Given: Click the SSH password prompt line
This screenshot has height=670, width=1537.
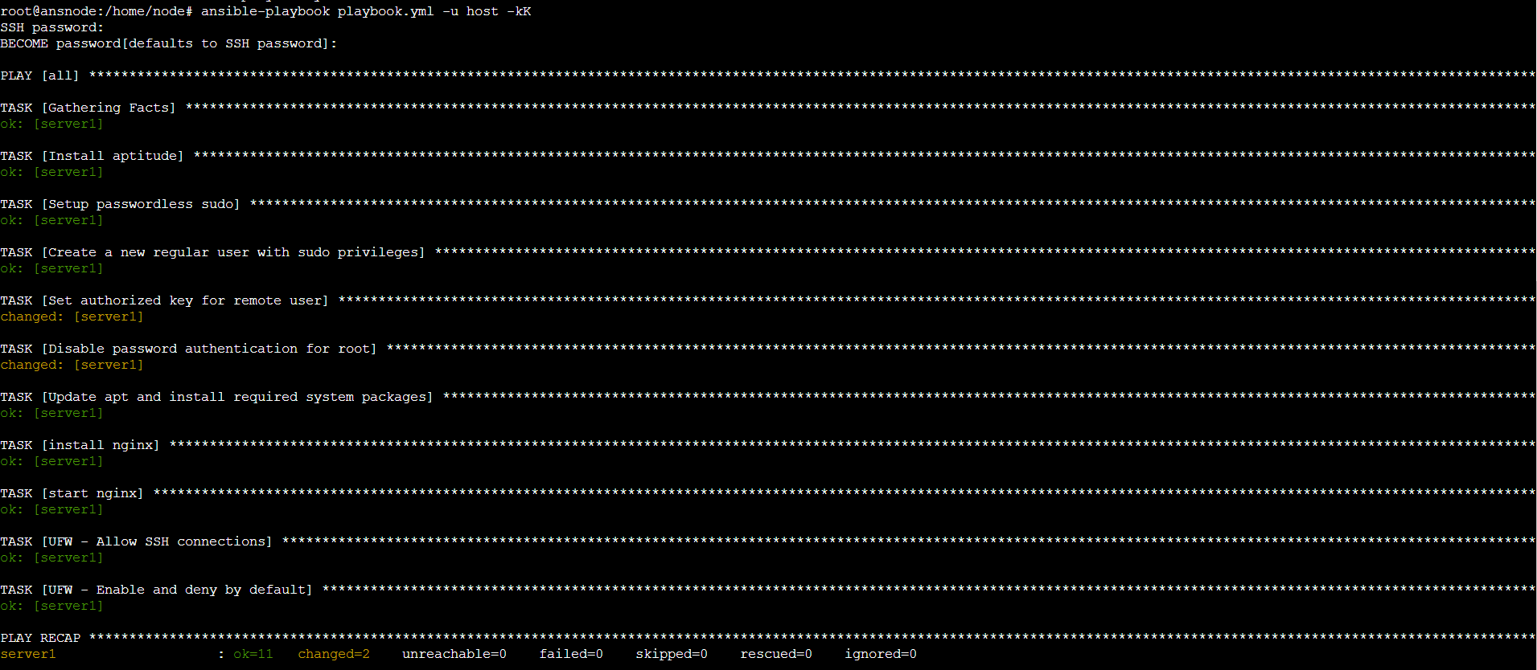Looking at the screenshot, I should point(52,27).
